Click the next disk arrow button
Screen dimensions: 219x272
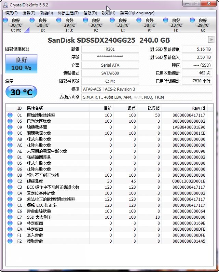(211, 40)
